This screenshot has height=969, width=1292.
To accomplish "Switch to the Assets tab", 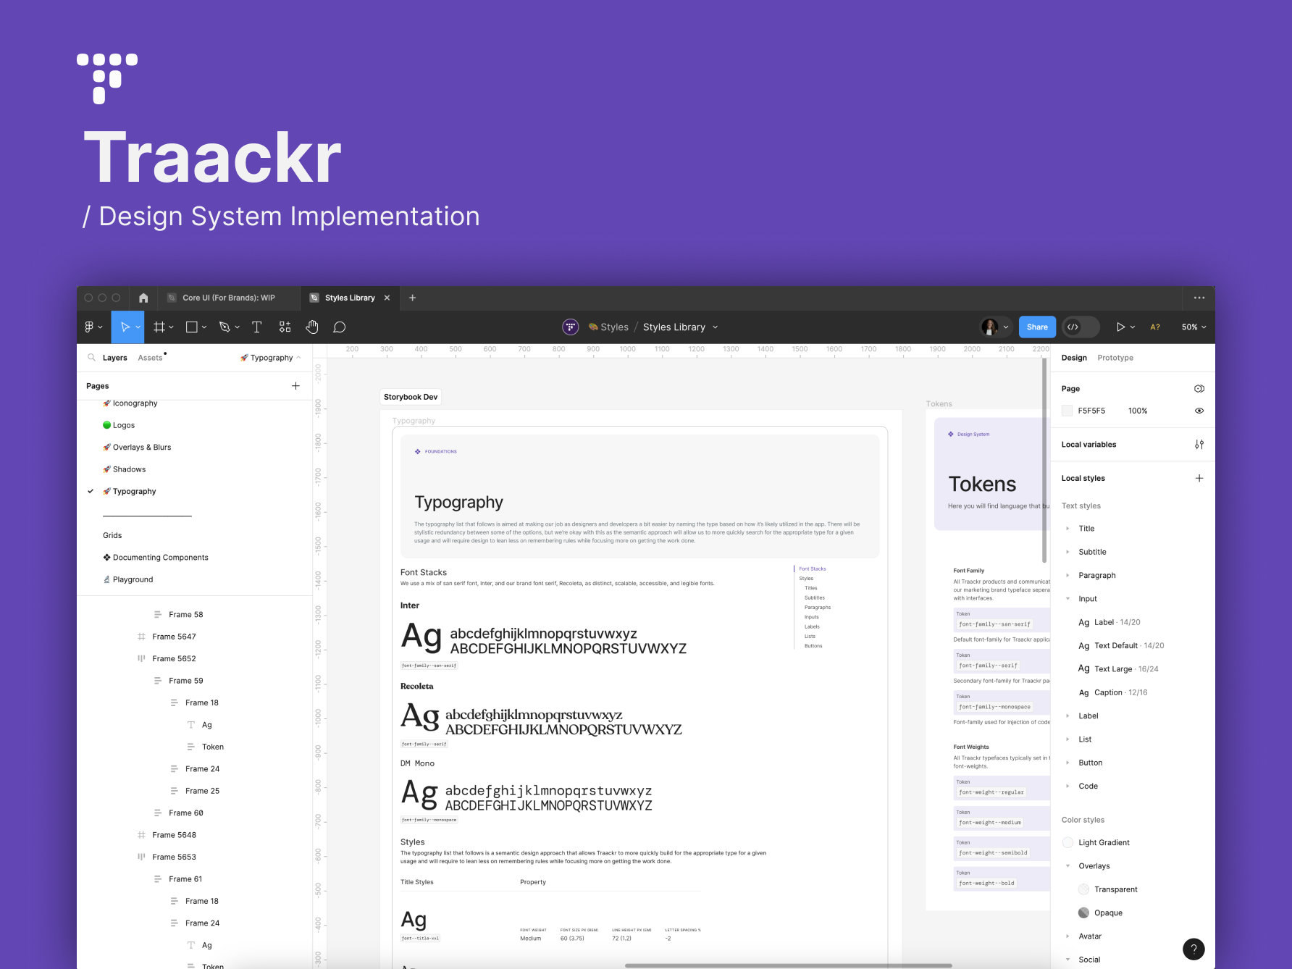I will point(150,358).
